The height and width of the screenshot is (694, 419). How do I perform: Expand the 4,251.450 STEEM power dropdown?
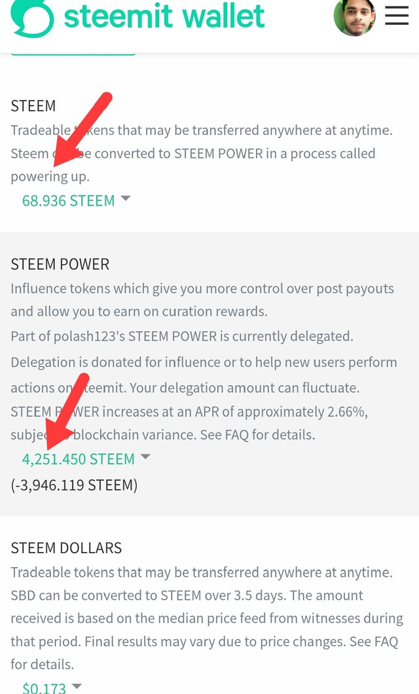click(79, 459)
